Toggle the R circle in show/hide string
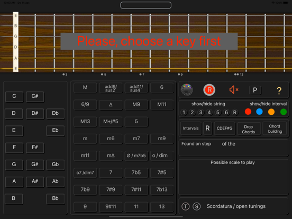The width and height of the screenshot is (292, 219). click(235, 112)
